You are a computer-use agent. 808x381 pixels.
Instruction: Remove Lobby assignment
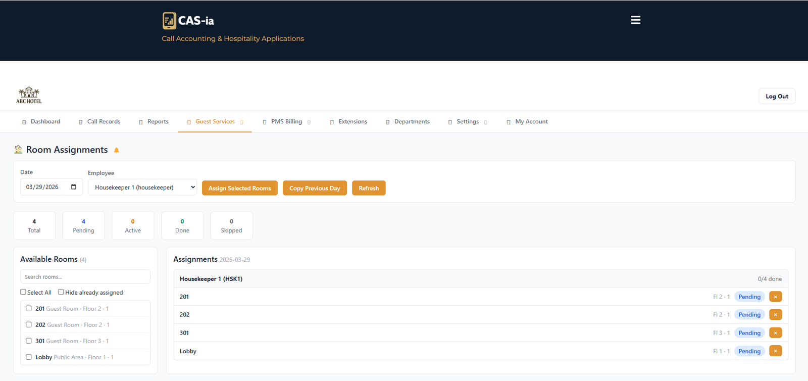point(775,351)
